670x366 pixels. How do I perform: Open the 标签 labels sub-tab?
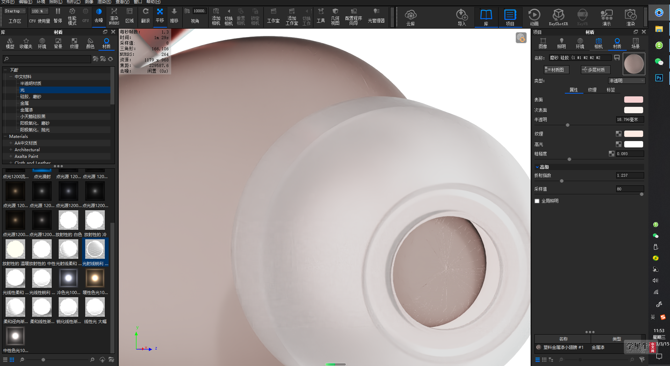611,90
